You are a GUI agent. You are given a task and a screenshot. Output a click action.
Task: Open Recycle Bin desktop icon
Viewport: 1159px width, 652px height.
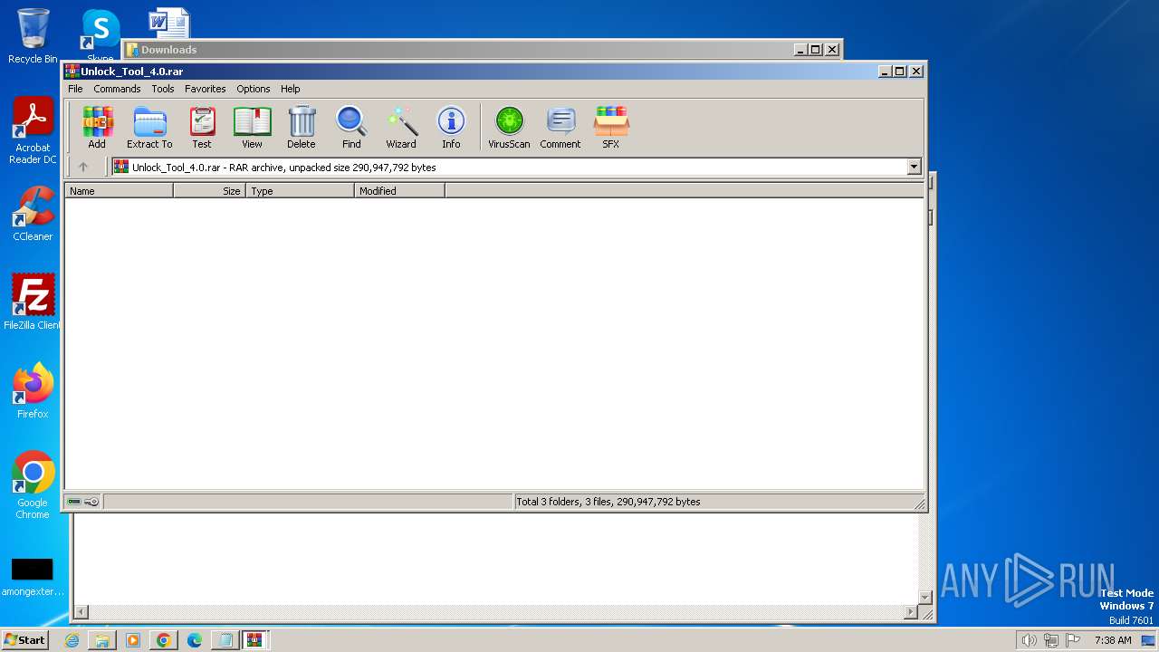point(33,36)
